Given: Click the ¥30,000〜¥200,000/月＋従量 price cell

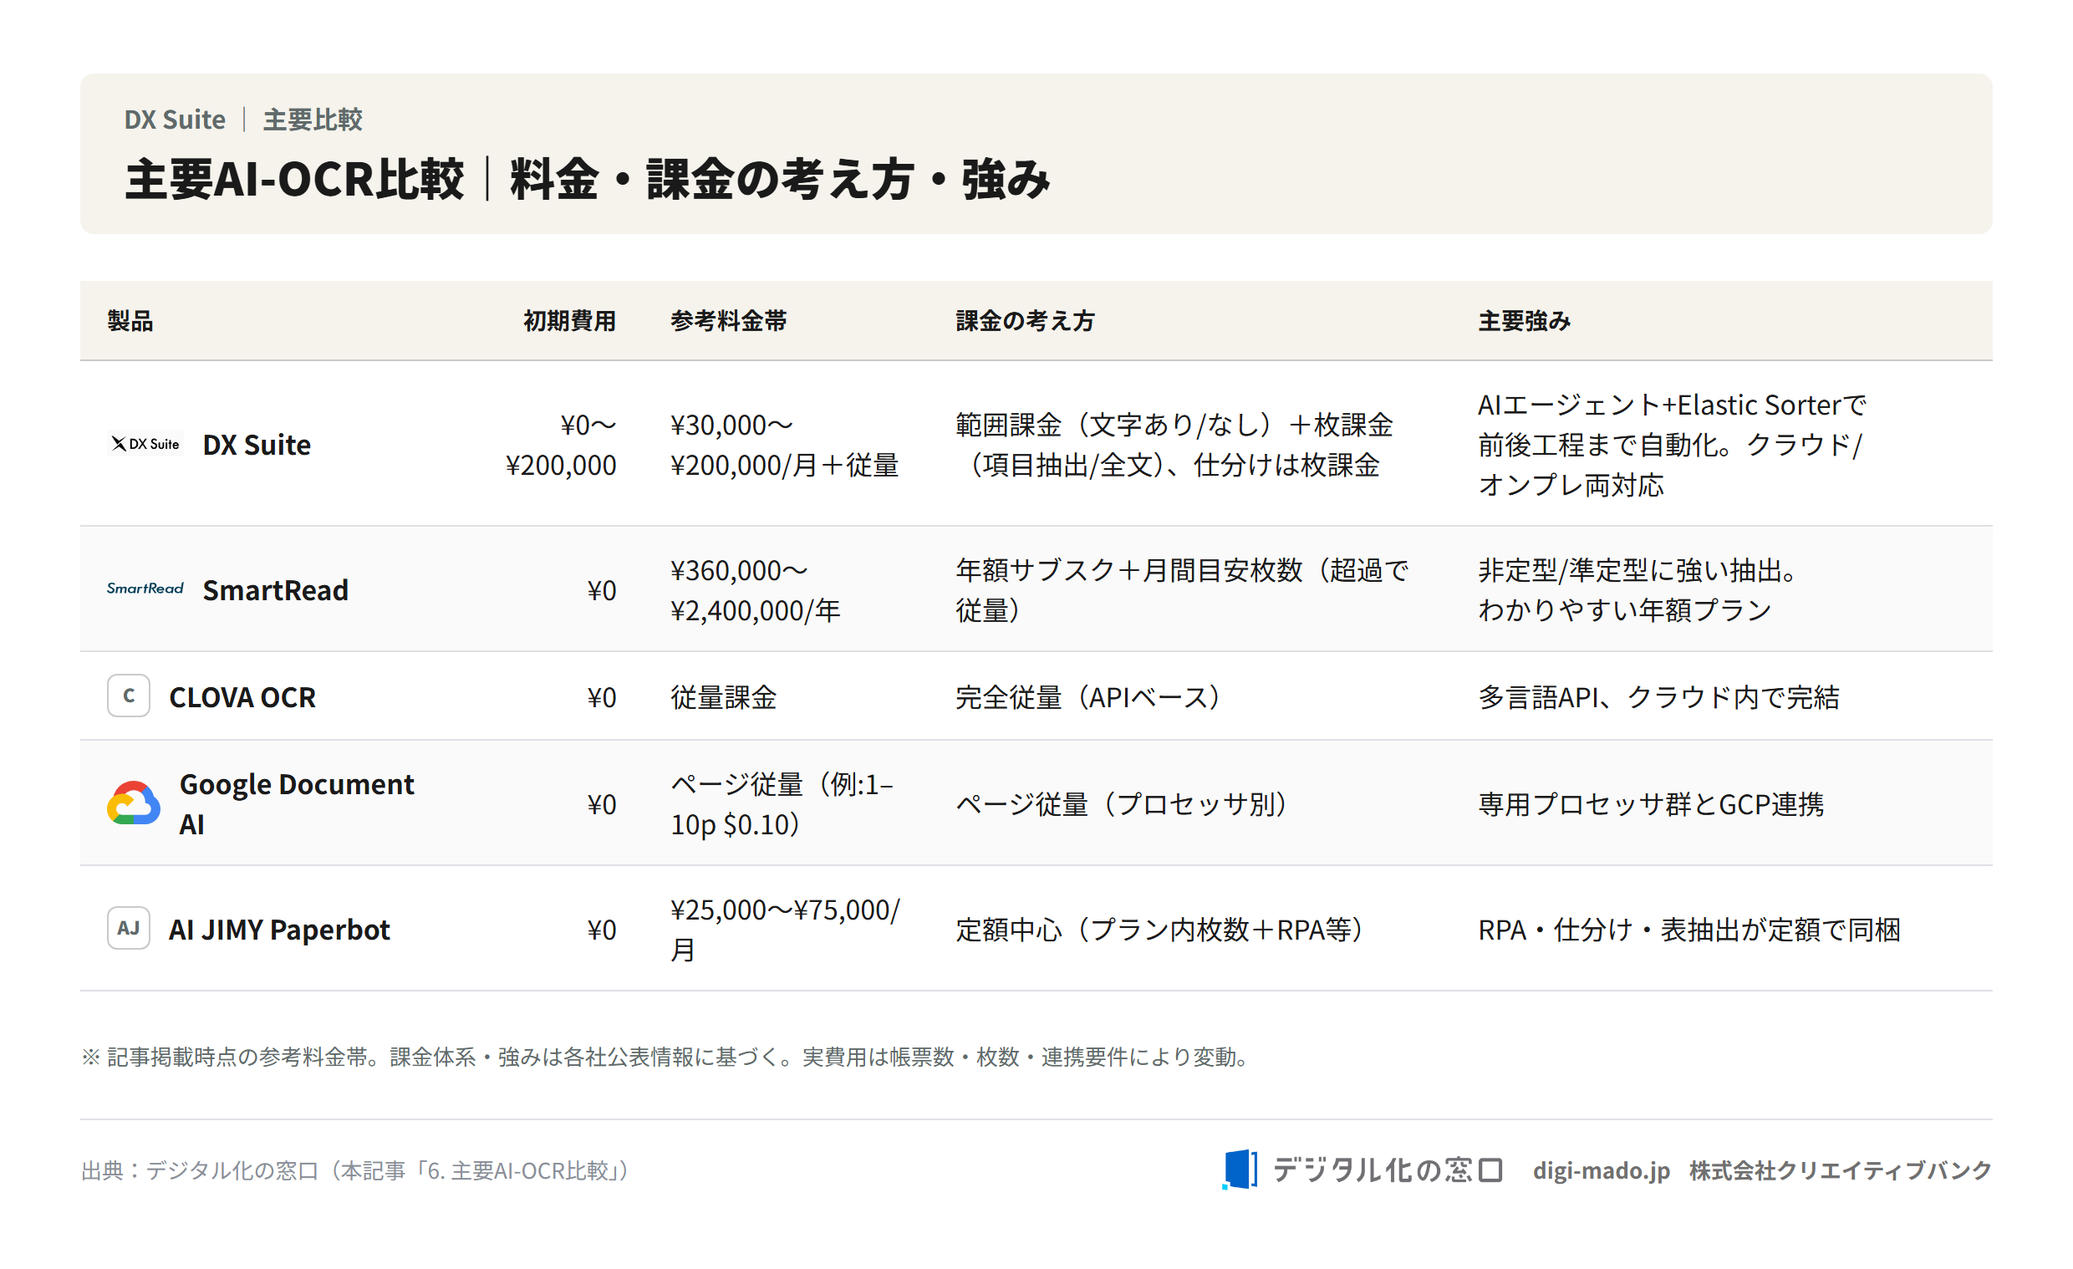Looking at the screenshot, I should click(x=784, y=445).
